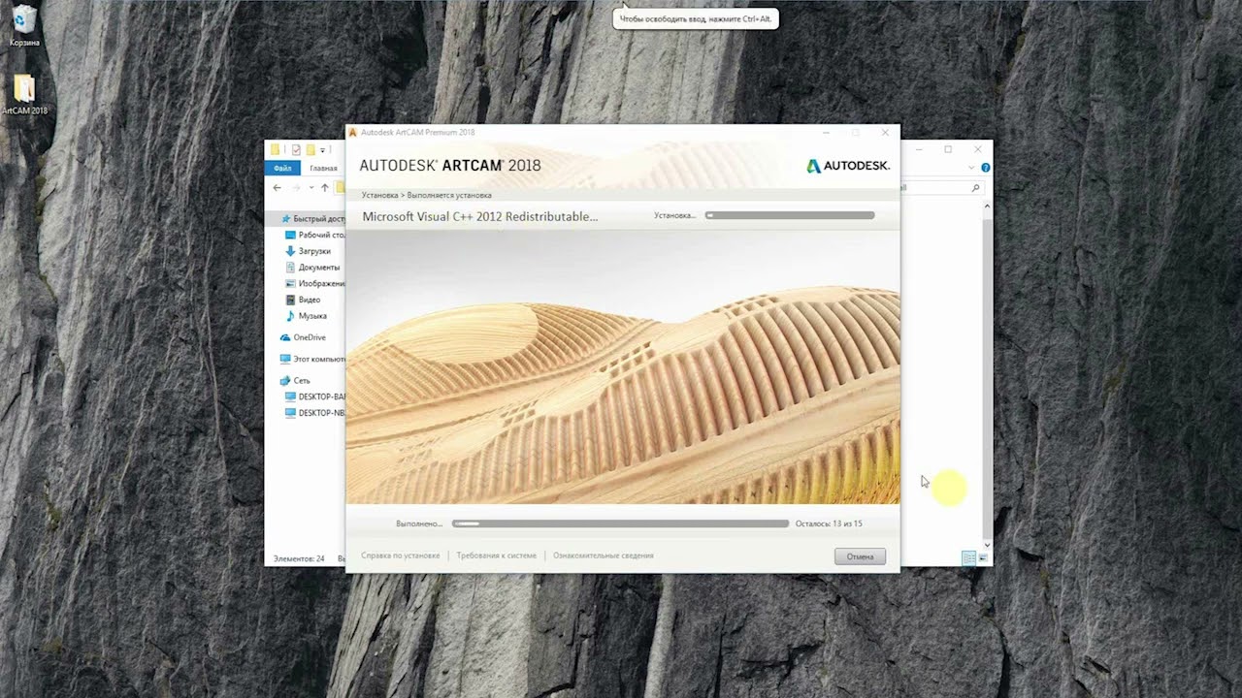Viewport: 1242px width, 698px height.
Task: Click the Microsoft Visual C++ 2012 Redistributable text
Action: pyautogui.click(x=480, y=216)
